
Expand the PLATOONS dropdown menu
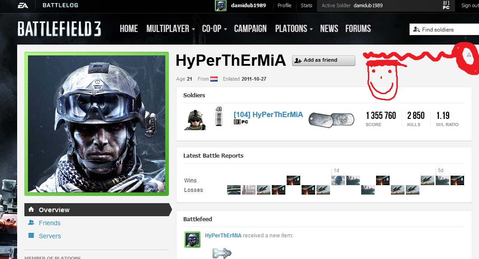point(294,29)
